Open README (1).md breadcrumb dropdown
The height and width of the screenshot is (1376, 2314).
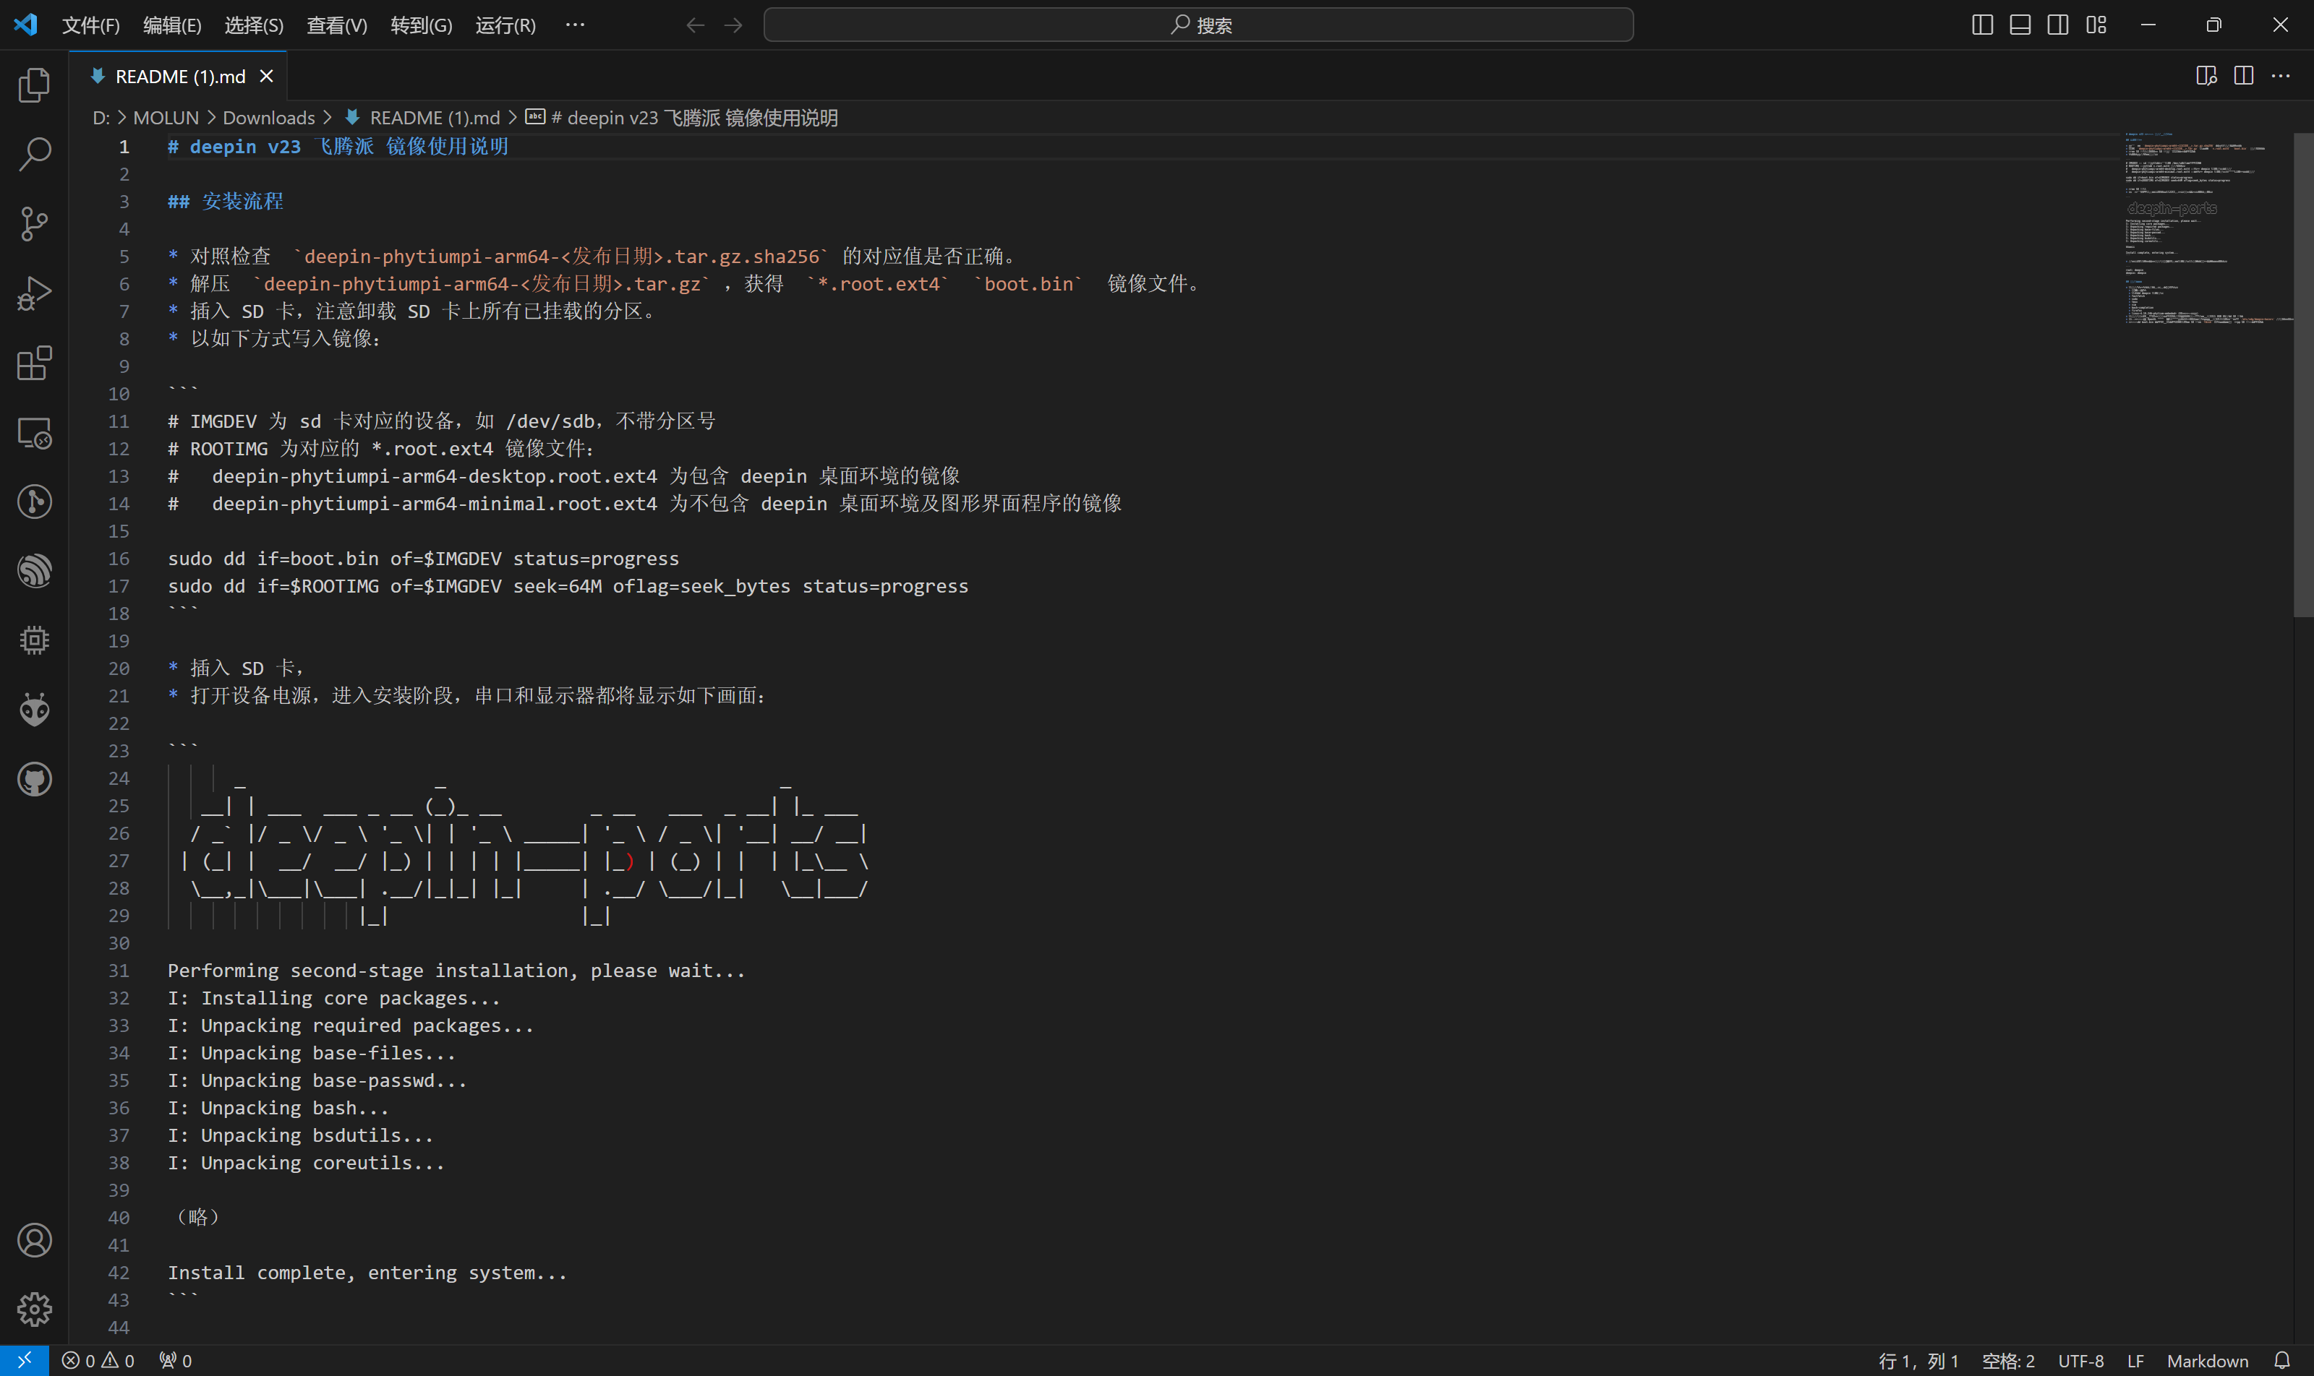tap(434, 118)
